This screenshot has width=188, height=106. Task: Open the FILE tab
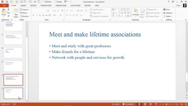pos(4,6)
